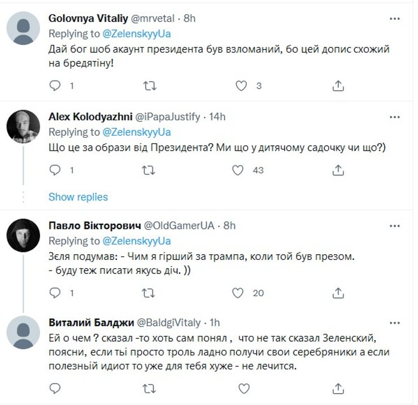Image resolution: width=418 pixels, height=405 pixels.
Task: Open more options on Golovnya Vitaliy's tweet
Action: (x=395, y=19)
